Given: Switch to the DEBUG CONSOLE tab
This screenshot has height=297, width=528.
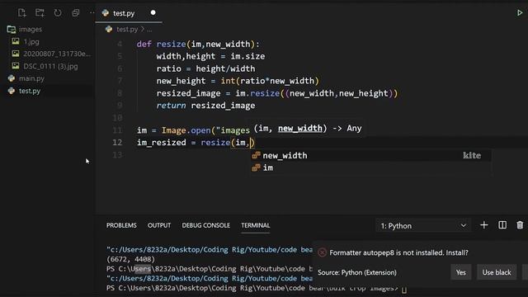Looking at the screenshot, I should [x=205, y=225].
